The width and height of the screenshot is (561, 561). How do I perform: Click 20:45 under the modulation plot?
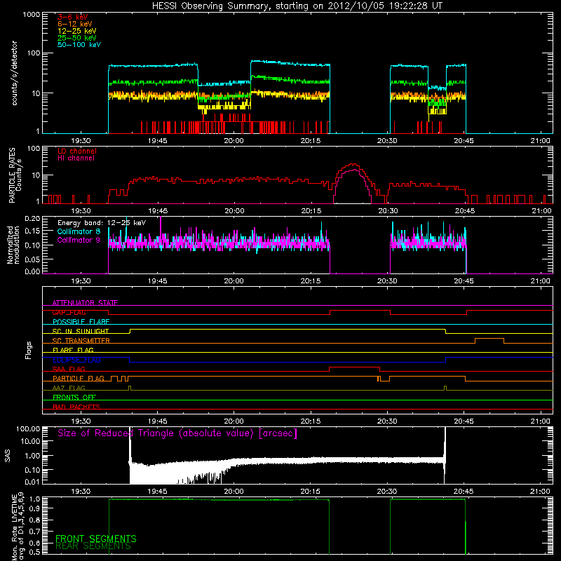[x=464, y=281]
